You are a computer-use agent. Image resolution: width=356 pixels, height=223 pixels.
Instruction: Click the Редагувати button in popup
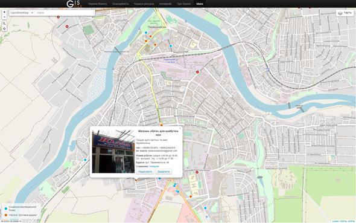[145, 172]
